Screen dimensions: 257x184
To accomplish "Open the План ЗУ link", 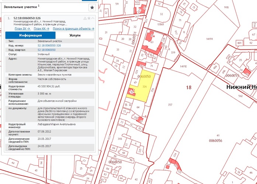I will tap(22, 28).
